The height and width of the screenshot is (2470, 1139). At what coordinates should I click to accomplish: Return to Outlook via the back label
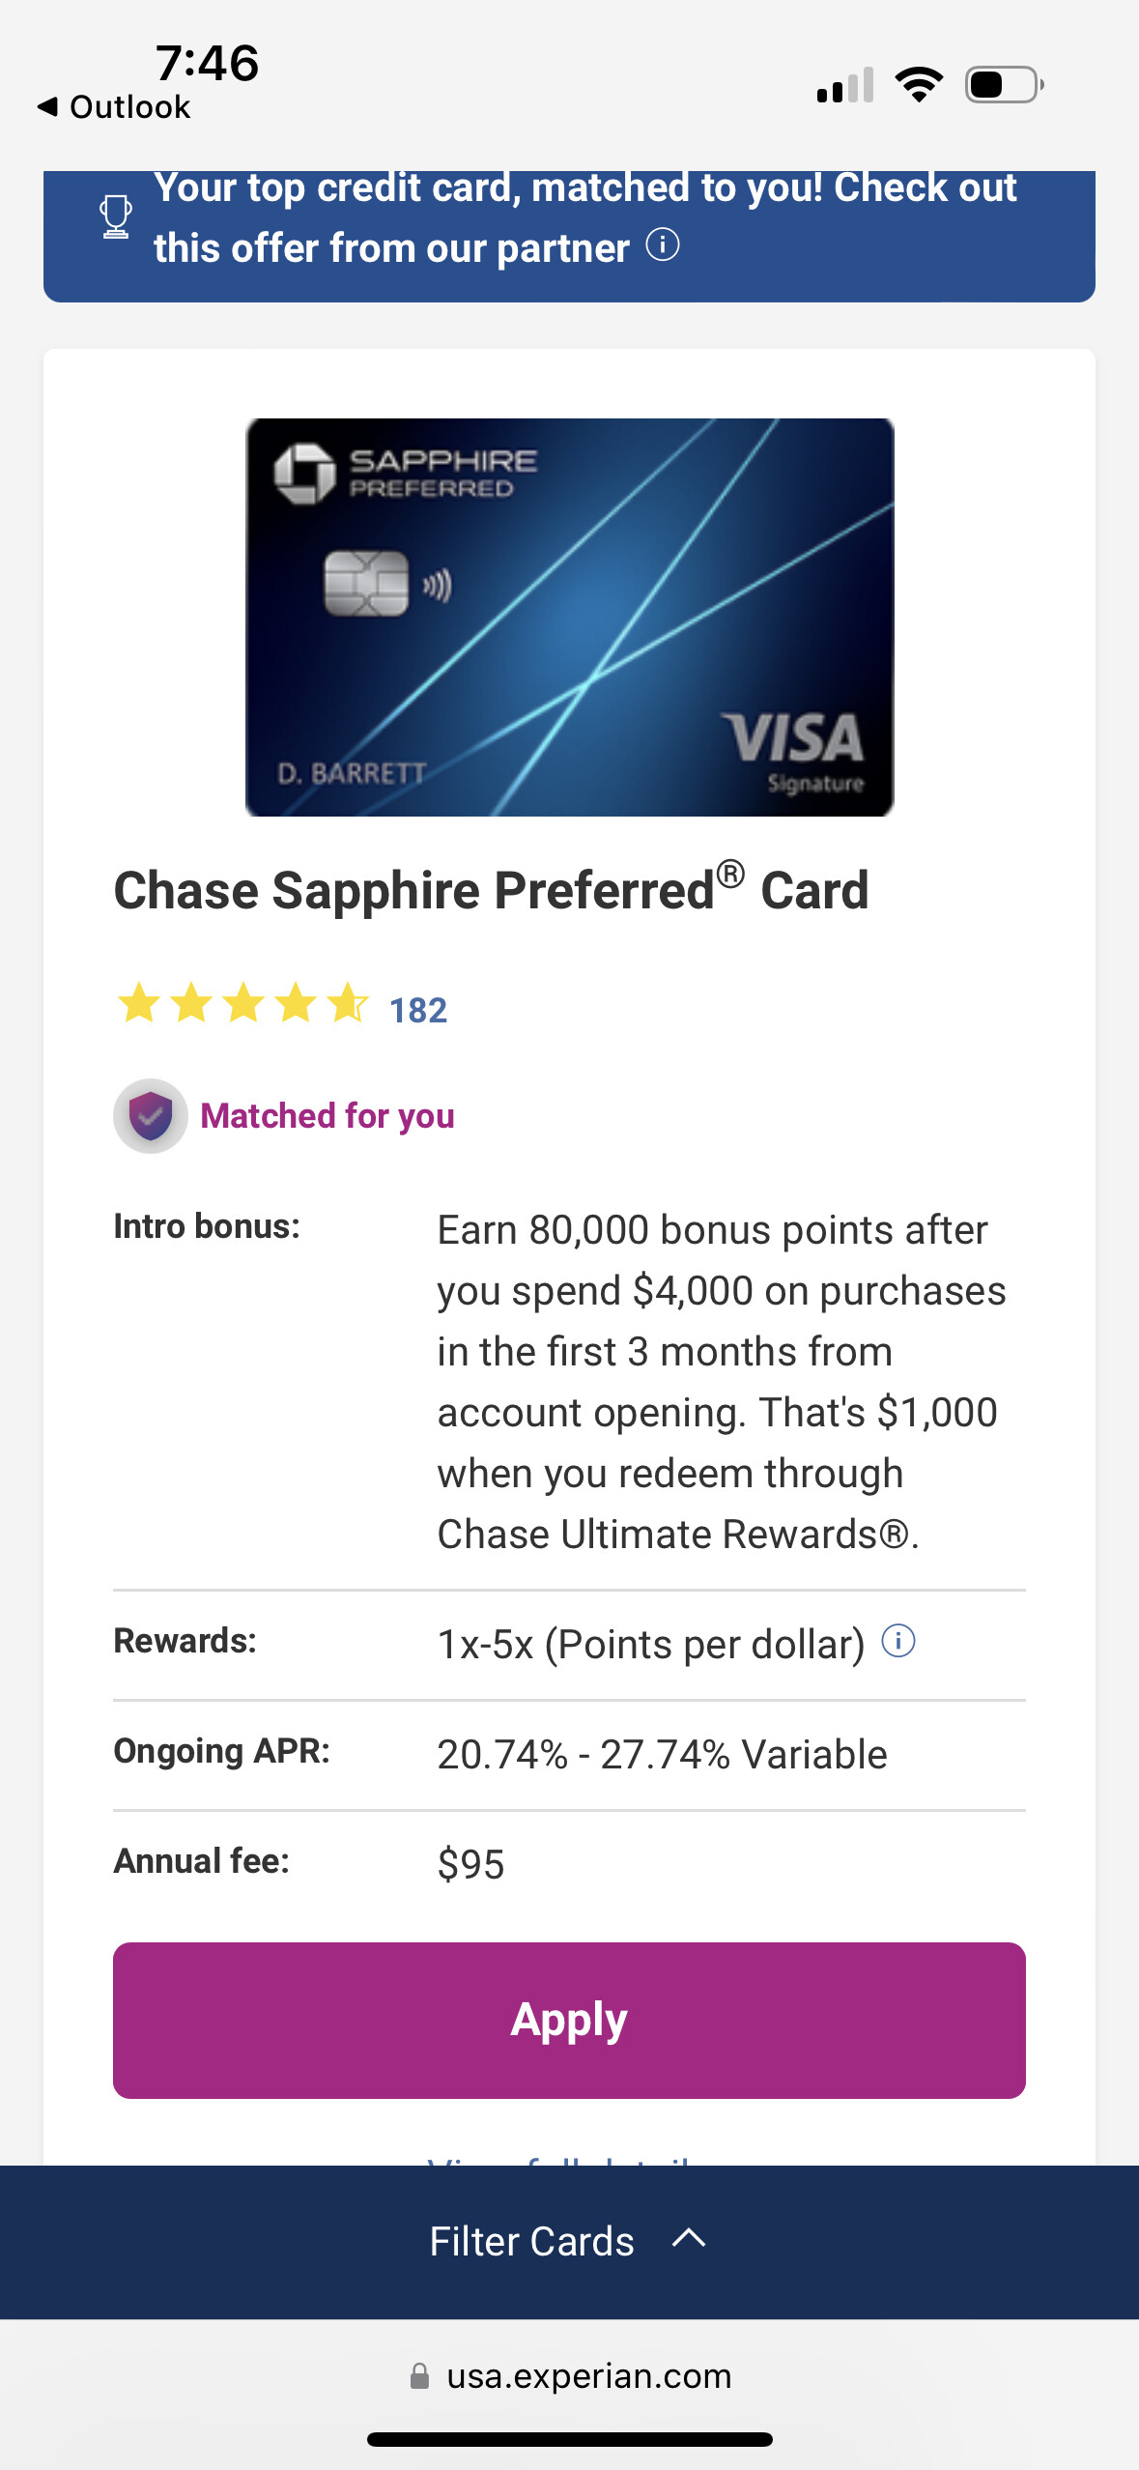[113, 106]
